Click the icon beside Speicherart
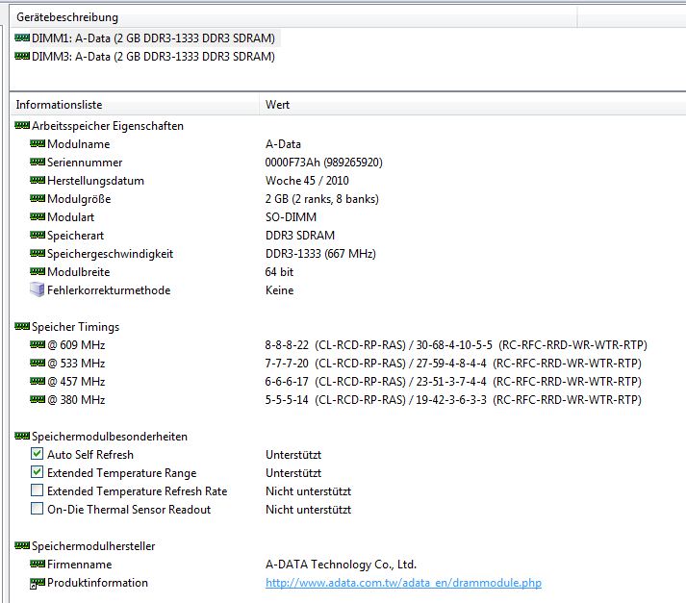Screen dimensions: 686x603 (x=38, y=235)
